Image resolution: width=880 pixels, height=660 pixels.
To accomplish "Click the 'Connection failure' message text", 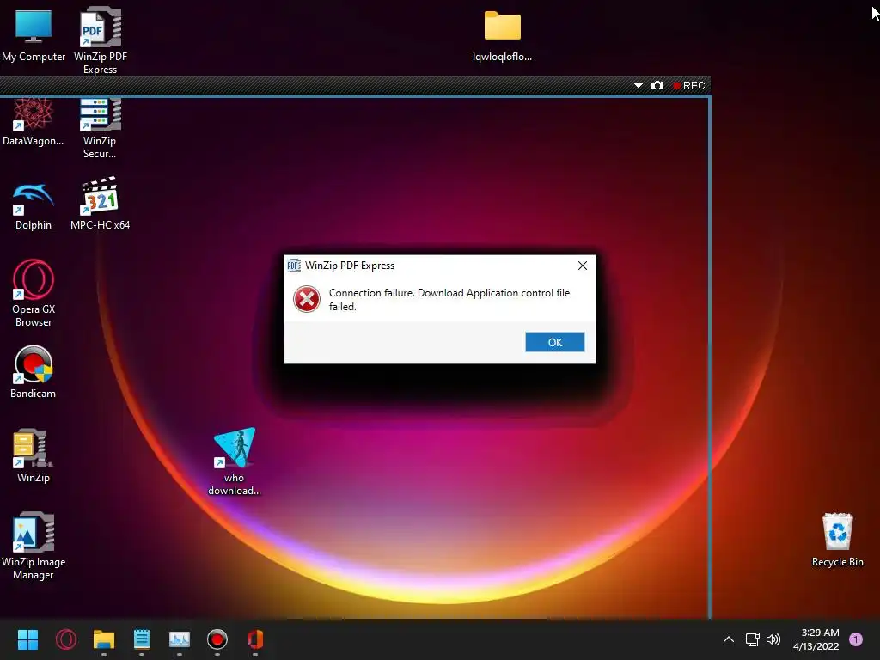I will tap(449, 299).
